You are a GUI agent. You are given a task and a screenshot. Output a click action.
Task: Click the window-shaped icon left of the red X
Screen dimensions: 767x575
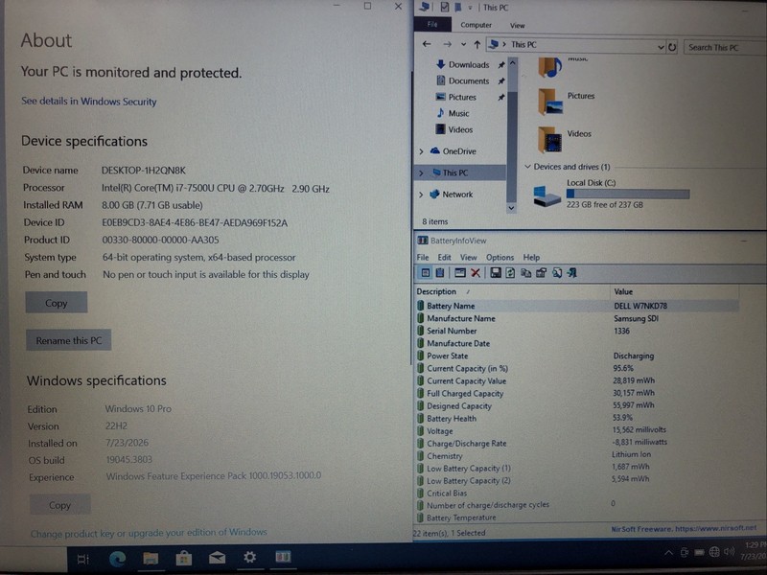(460, 273)
